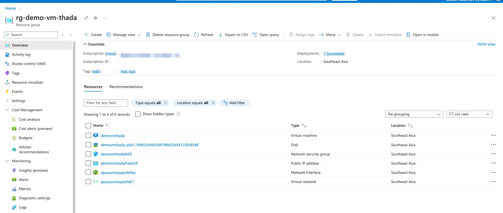Refresh the resource list
The image size is (503, 213).
point(204,35)
